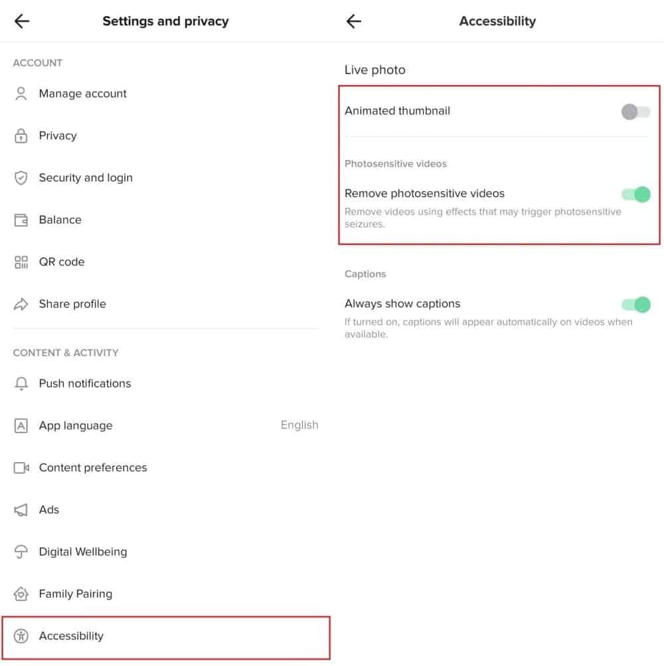
Task: Open the Accessibility settings entry
Action: click(72, 636)
